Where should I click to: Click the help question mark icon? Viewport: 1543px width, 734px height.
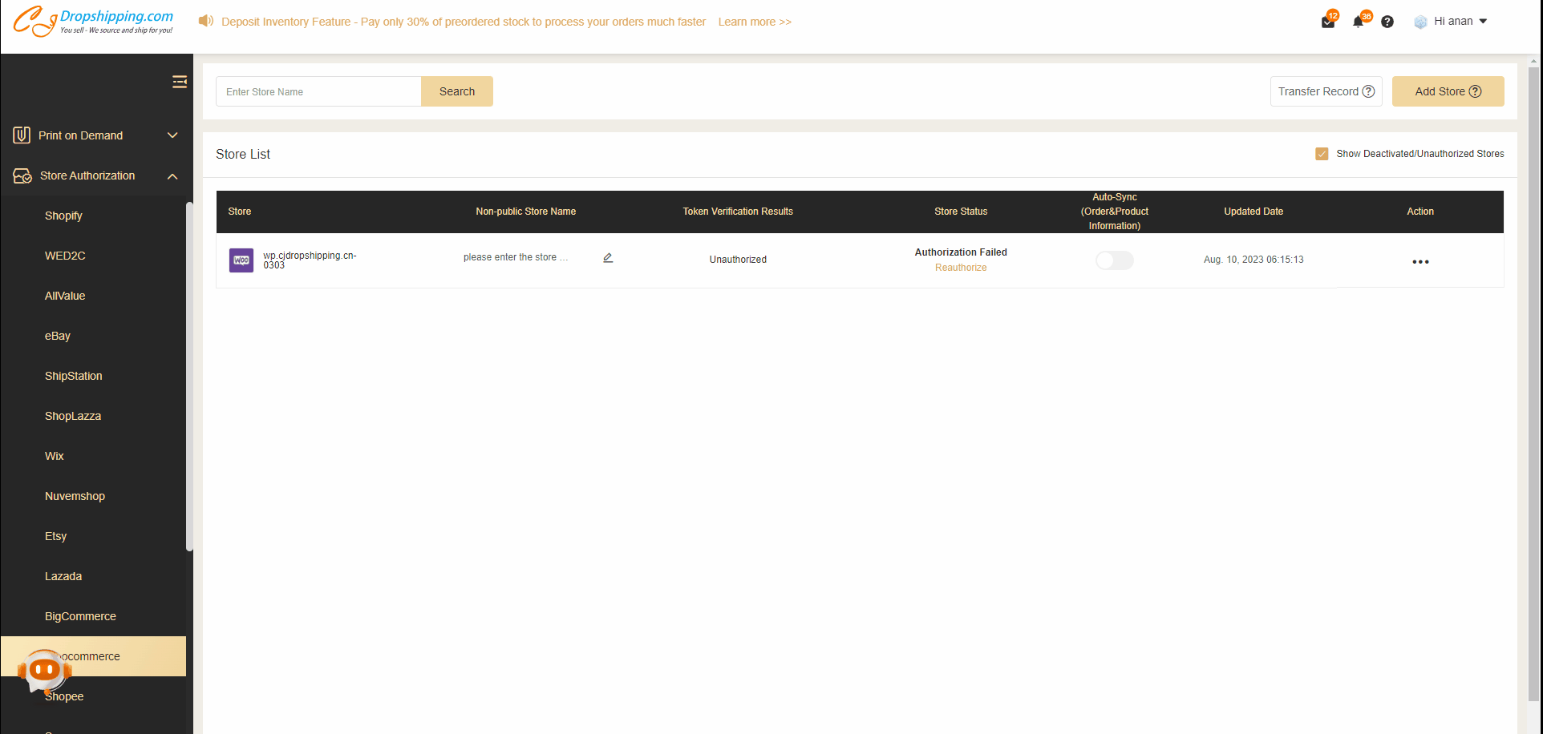(1387, 22)
